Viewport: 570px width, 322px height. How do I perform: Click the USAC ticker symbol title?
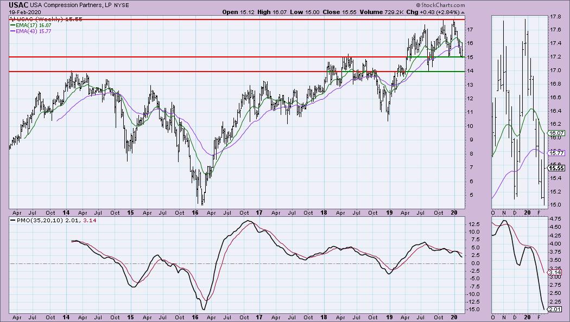[18, 5]
